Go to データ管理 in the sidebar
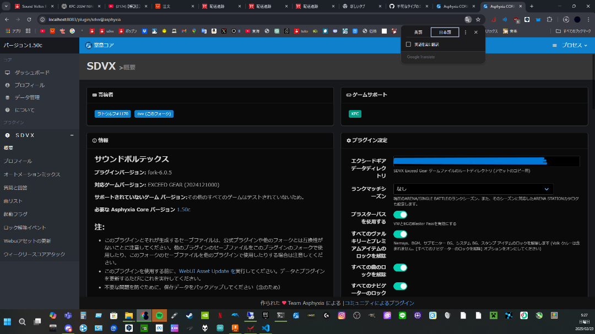This screenshot has width=595, height=334. coord(27,97)
